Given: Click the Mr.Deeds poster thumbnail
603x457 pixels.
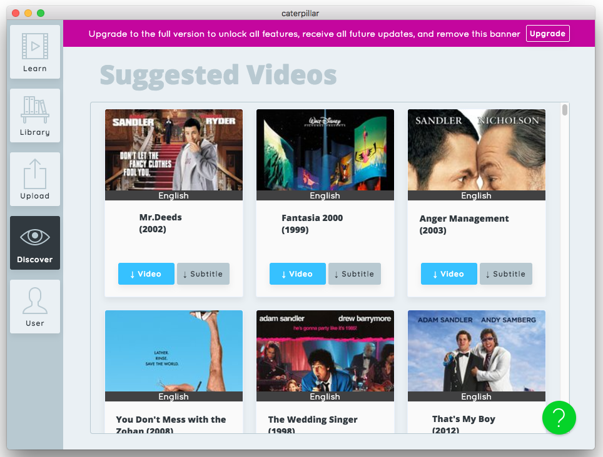Looking at the screenshot, I should [174, 150].
